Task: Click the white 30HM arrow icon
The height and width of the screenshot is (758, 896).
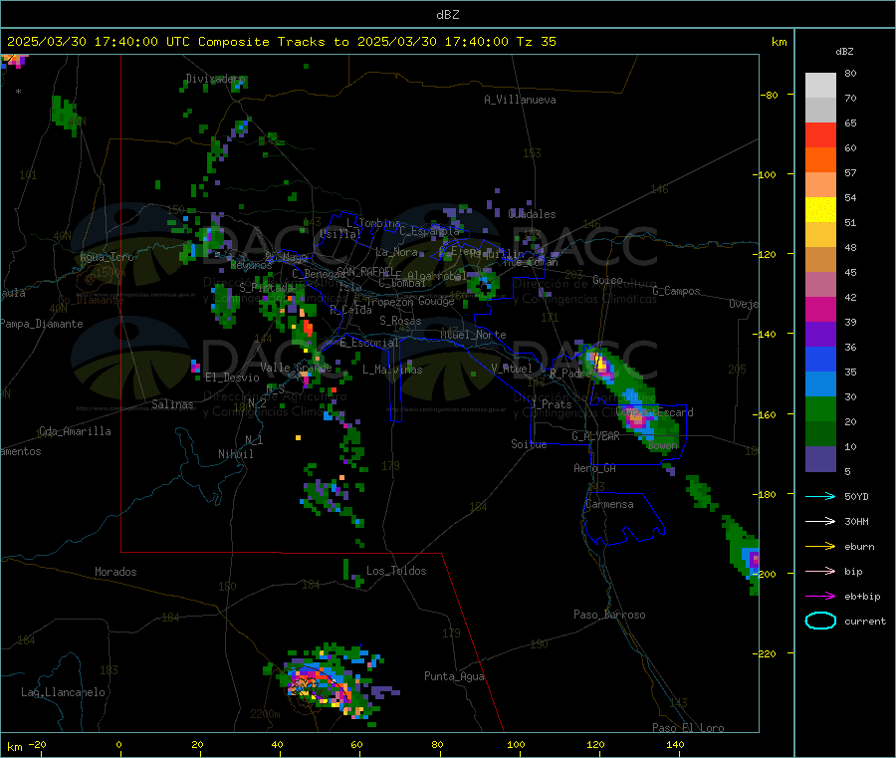Action: click(x=820, y=521)
